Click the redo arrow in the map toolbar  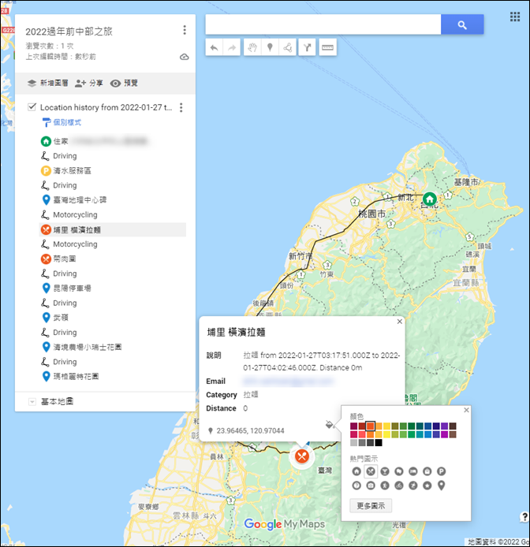(x=232, y=47)
